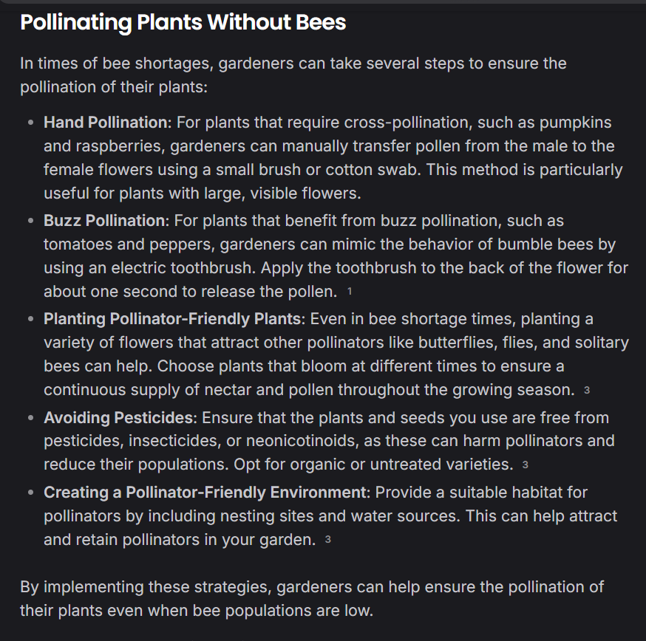Click the bullet beside Creating a Pollinator-Friendly Environment
This screenshot has width=646, height=641.
(x=30, y=493)
